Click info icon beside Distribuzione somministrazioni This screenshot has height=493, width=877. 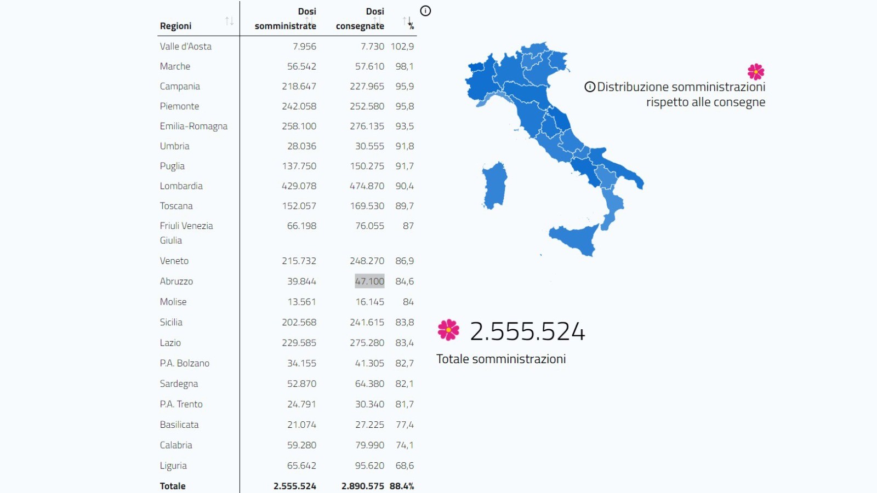(x=590, y=87)
